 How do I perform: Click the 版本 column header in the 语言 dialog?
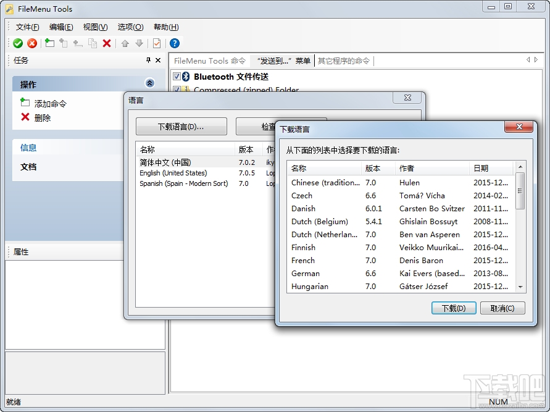click(249, 149)
